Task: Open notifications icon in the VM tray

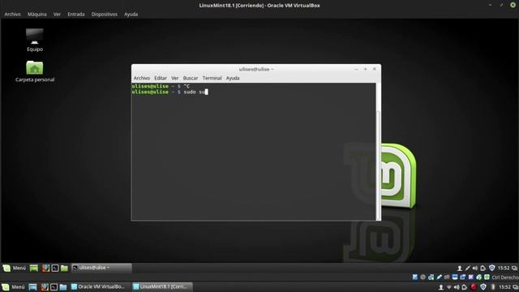Action: (483, 268)
